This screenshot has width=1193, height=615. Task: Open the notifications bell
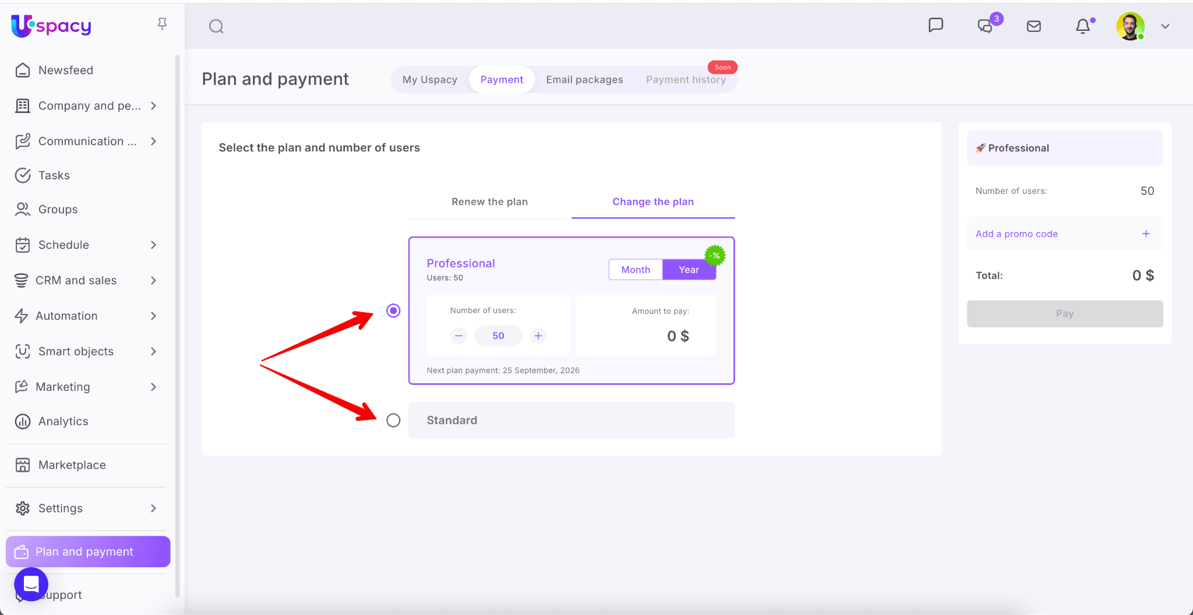(1083, 26)
